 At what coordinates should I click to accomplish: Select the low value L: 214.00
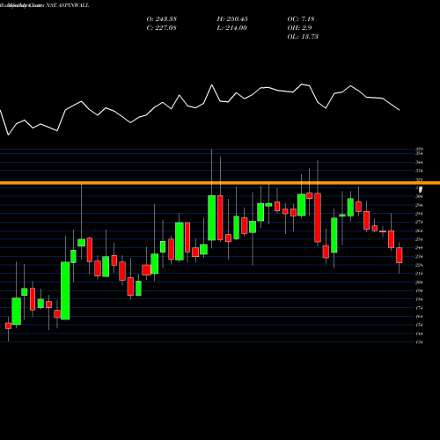pos(232,28)
